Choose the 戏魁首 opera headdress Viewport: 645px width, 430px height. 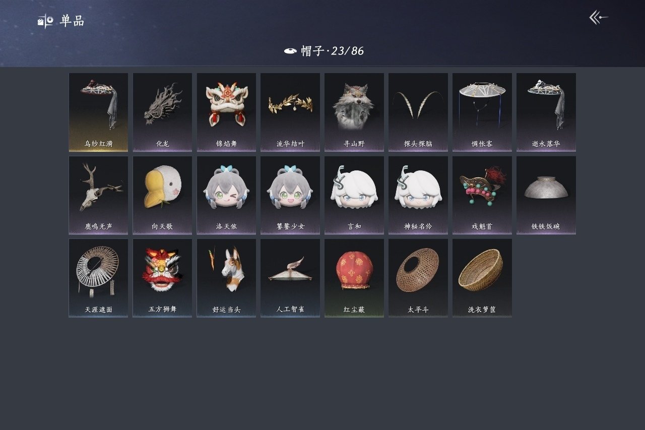pyautogui.click(x=482, y=195)
